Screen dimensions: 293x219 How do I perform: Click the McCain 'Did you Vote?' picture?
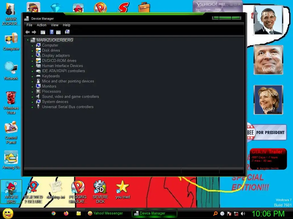coord(268,60)
